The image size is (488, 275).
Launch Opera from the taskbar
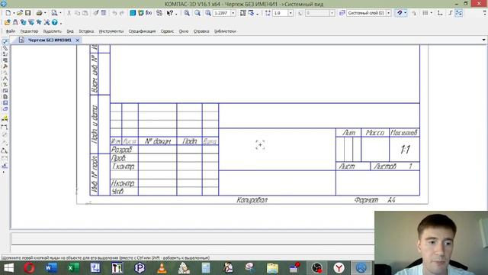[30, 268]
